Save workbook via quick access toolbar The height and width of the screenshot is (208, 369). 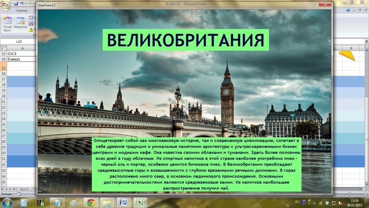(16, 3)
